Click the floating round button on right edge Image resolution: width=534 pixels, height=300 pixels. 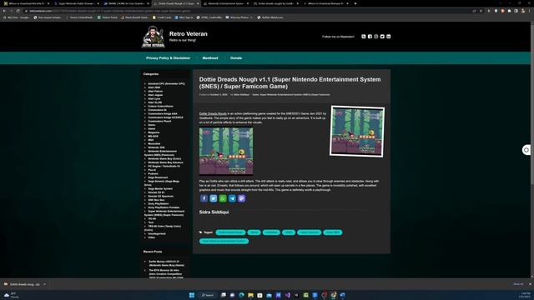coord(526,150)
